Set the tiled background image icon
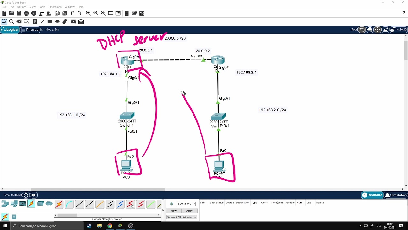The height and width of the screenshot is (230, 408). point(385,30)
